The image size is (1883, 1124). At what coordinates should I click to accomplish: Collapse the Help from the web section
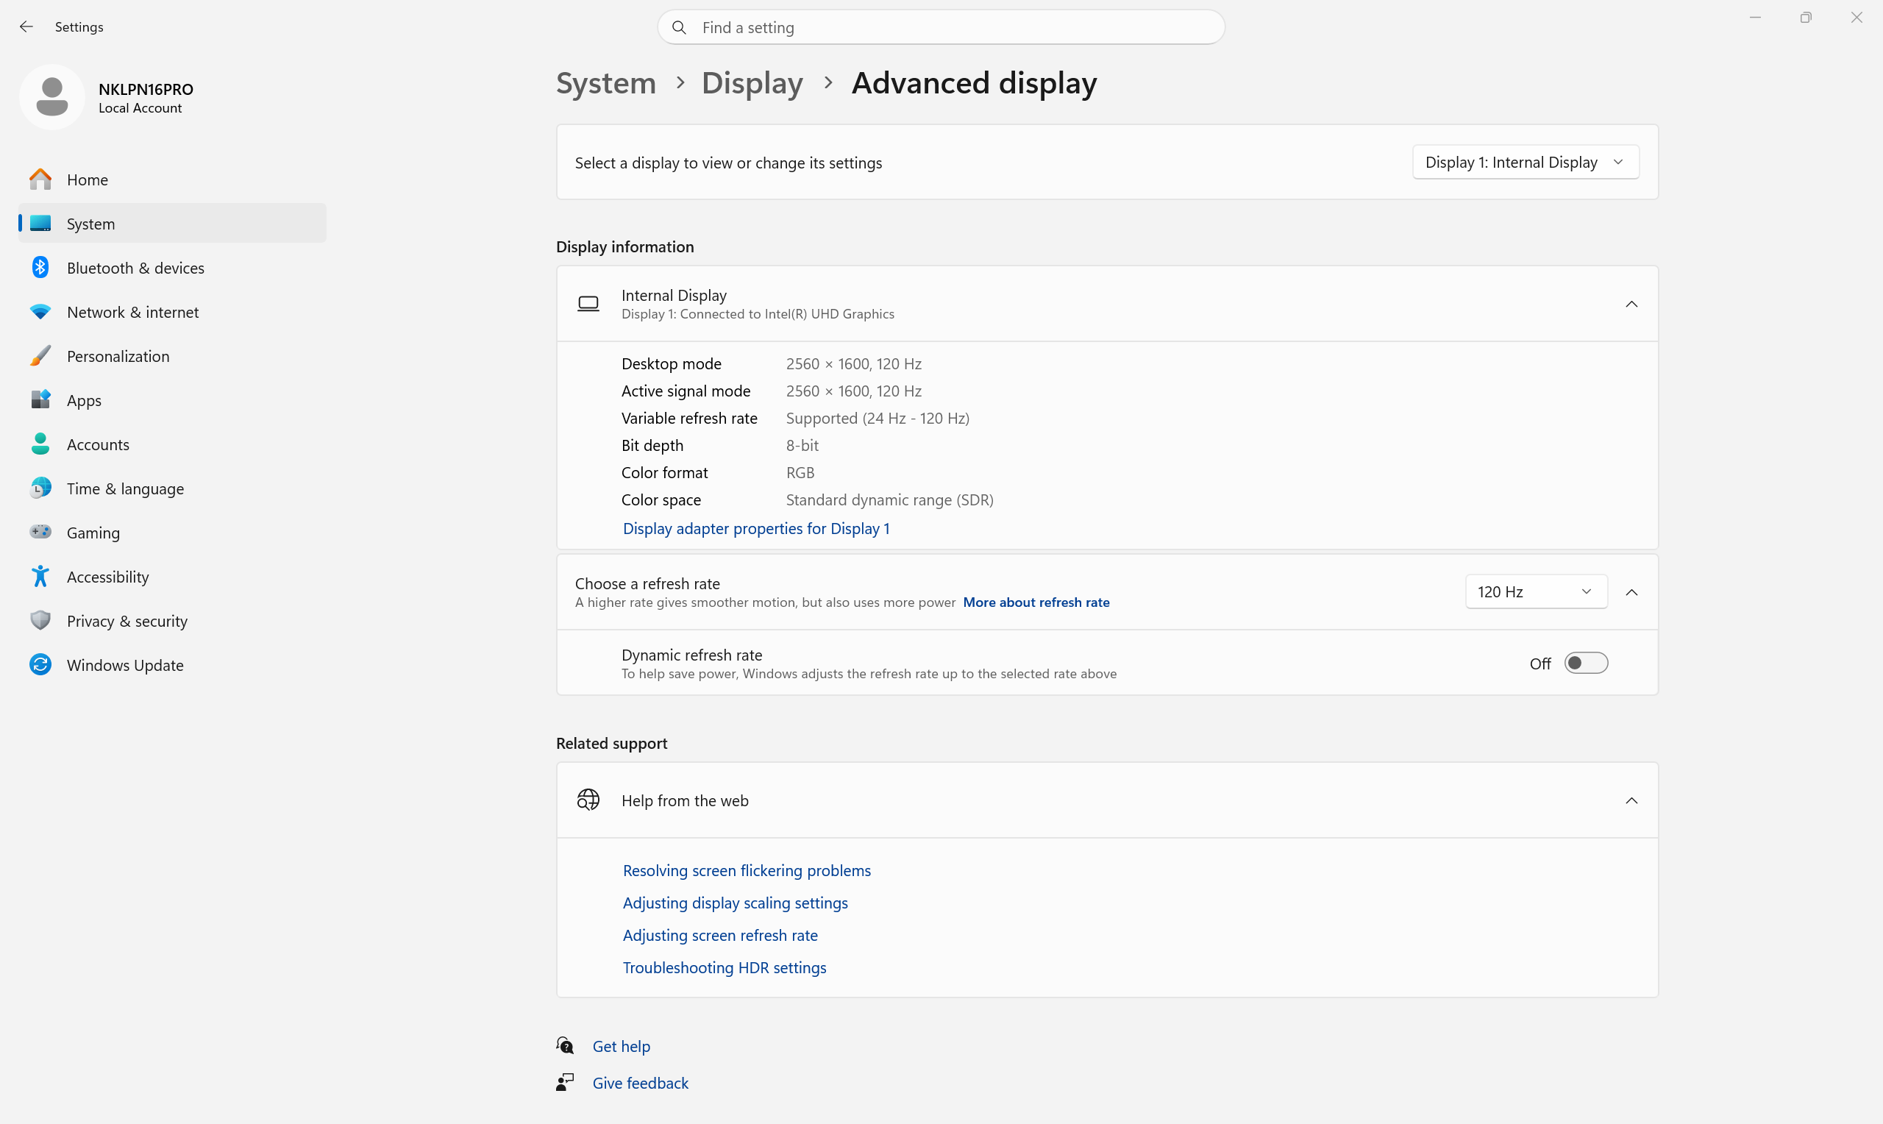(1631, 800)
